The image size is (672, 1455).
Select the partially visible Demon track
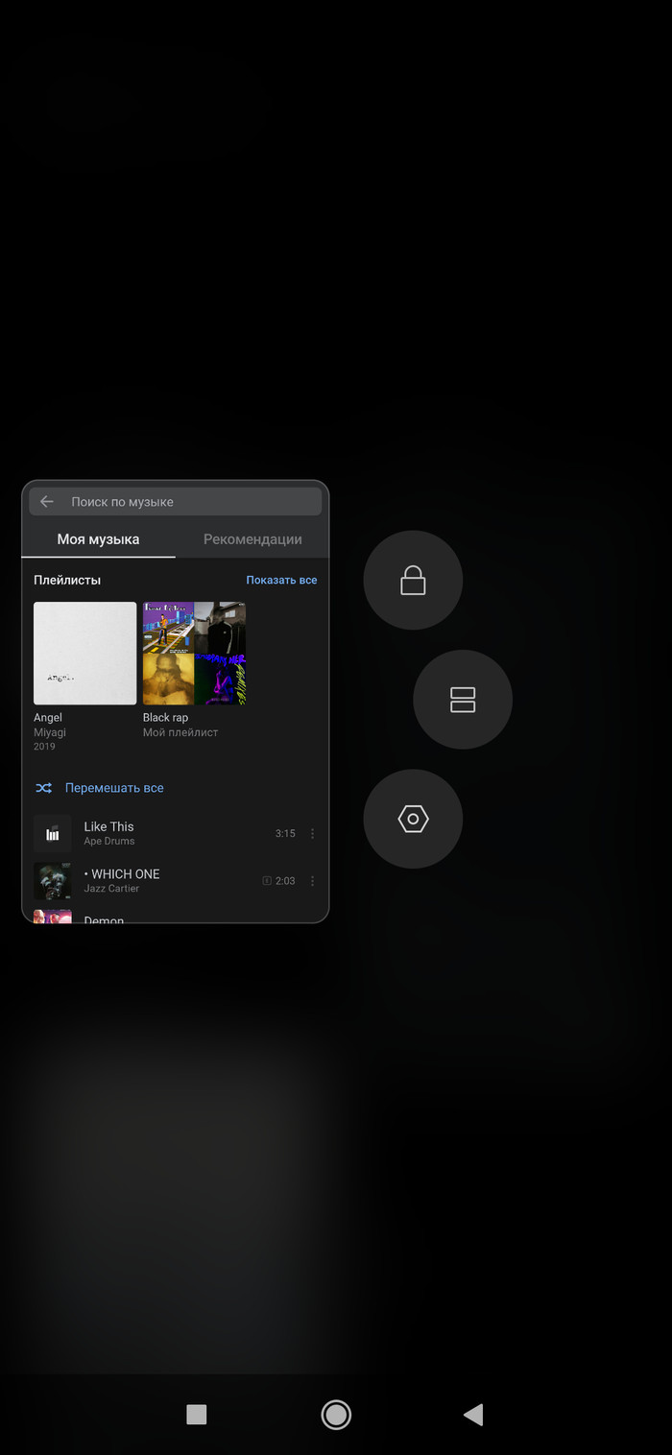point(104,918)
